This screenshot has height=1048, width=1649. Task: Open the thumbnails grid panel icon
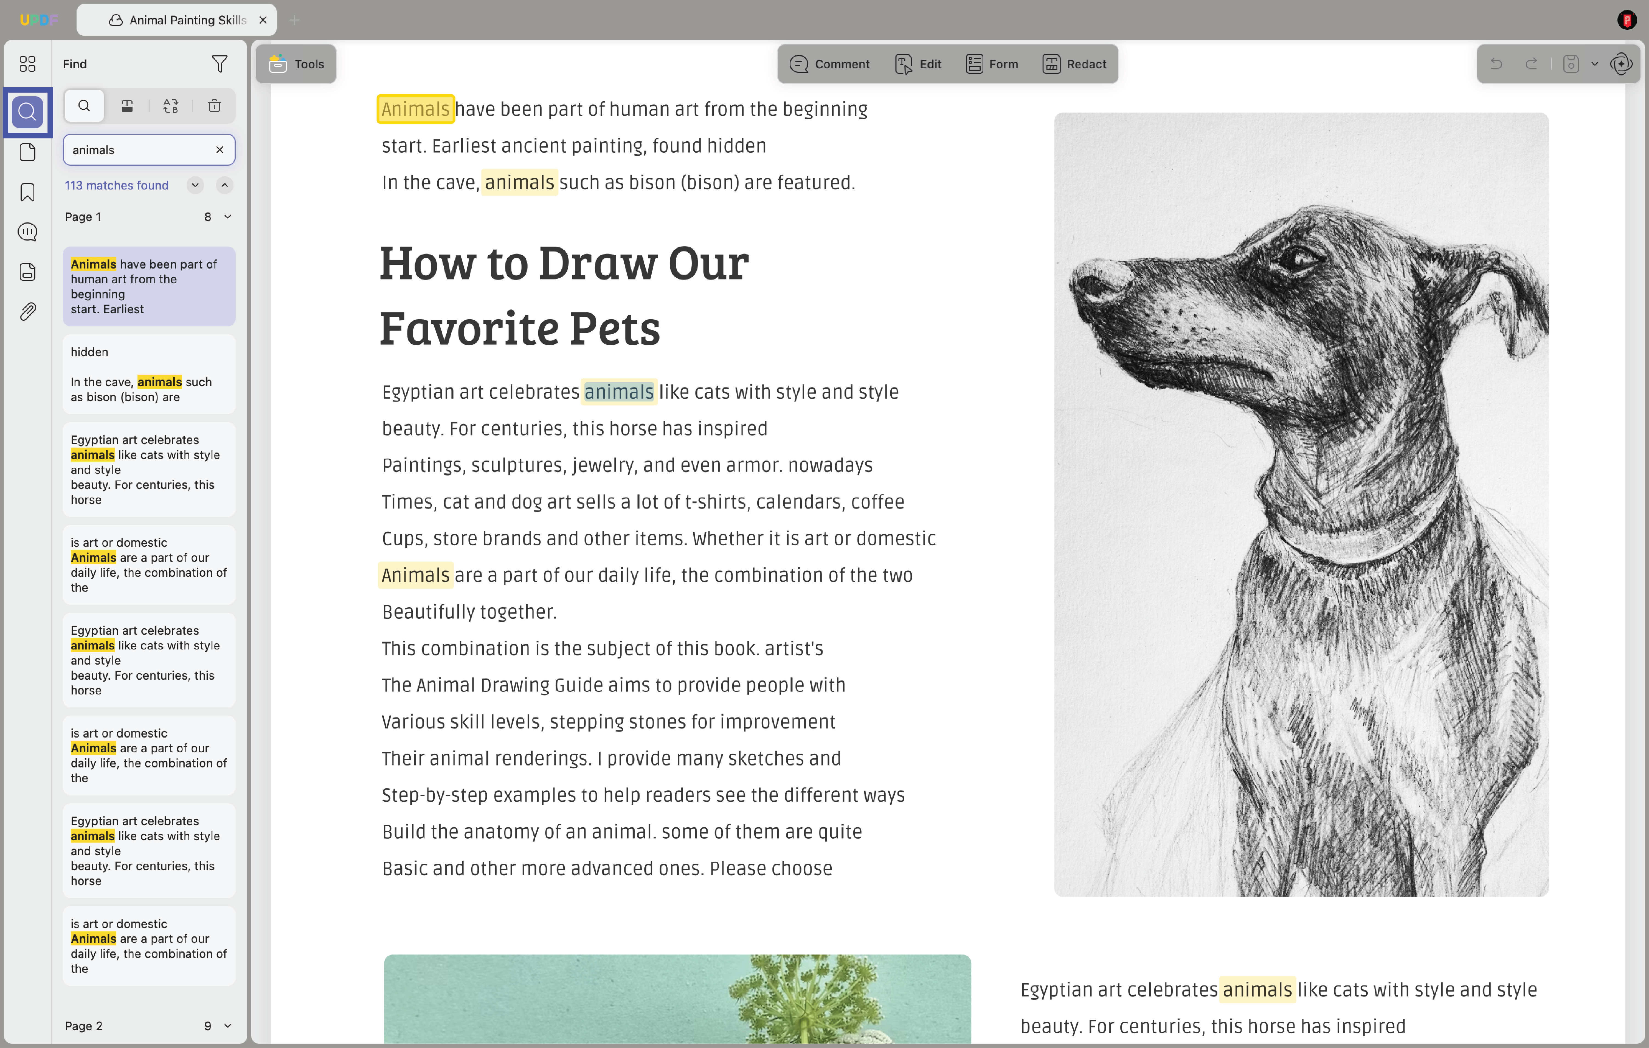click(x=27, y=64)
